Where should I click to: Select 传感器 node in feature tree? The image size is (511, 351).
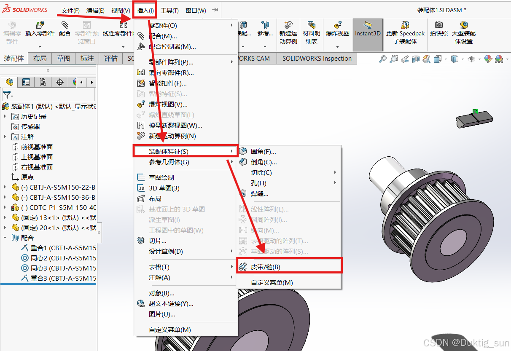click(x=31, y=126)
